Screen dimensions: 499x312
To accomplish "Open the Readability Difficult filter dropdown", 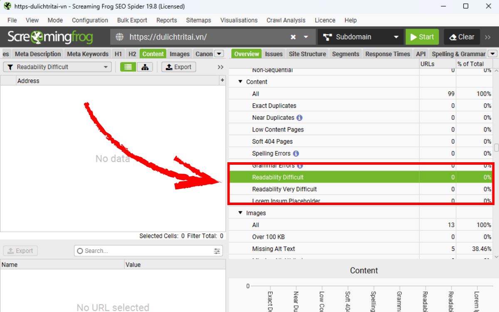I will [x=57, y=67].
